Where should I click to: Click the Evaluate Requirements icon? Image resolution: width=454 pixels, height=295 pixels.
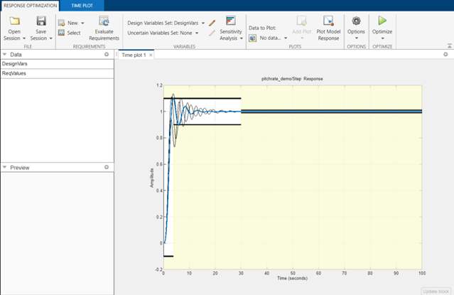(x=104, y=21)
